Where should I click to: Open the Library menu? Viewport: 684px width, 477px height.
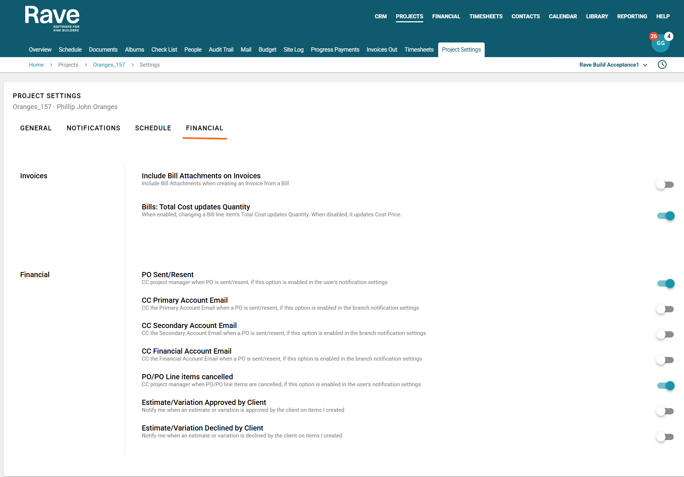597,16
